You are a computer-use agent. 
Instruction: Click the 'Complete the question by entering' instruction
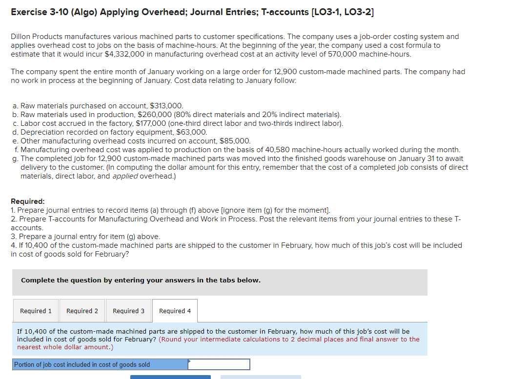pyautogui.click(x=141, y=280)
